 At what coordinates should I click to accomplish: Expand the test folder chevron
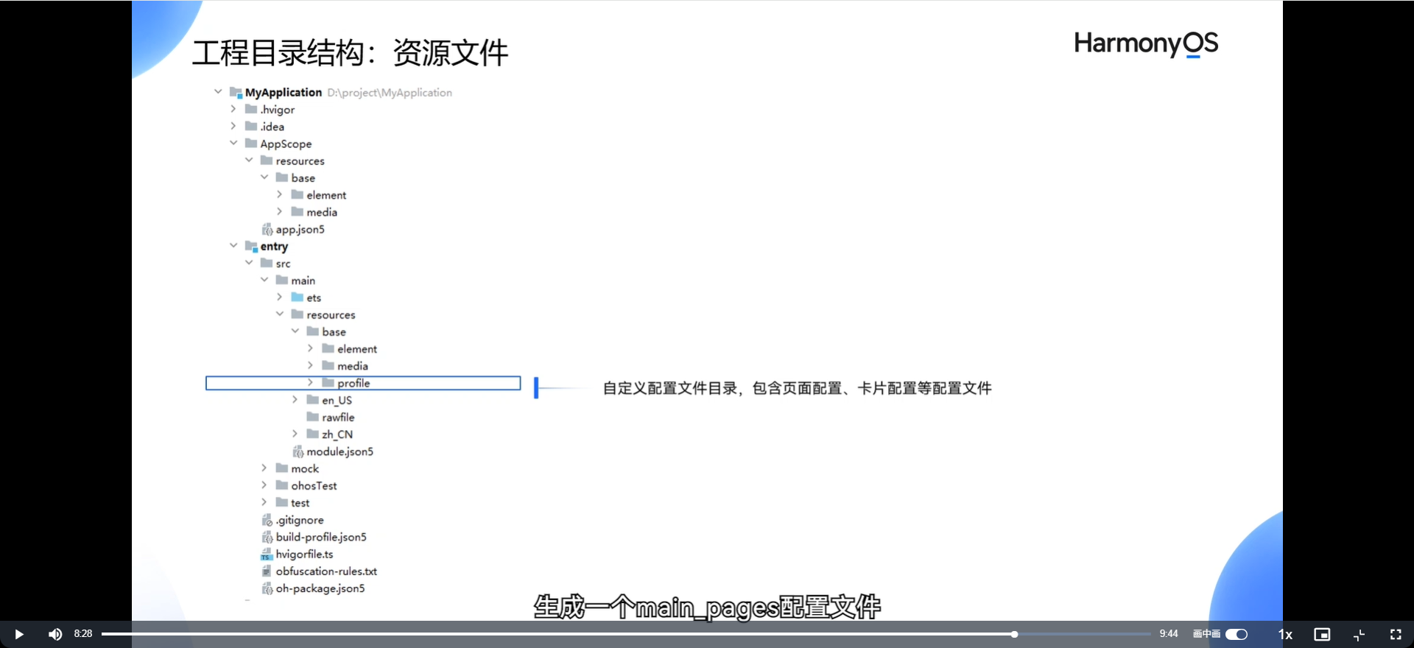(x=264, y=502)
